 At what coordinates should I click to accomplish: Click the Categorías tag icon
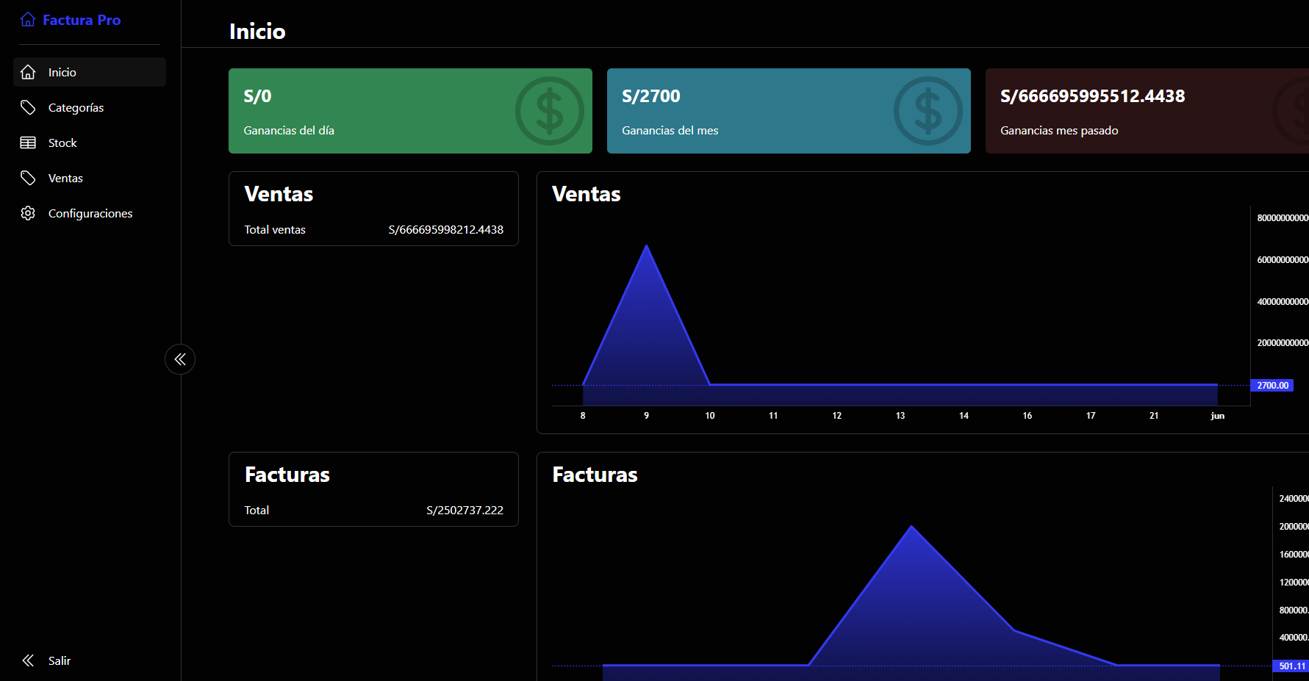click(x=28, y=107)
